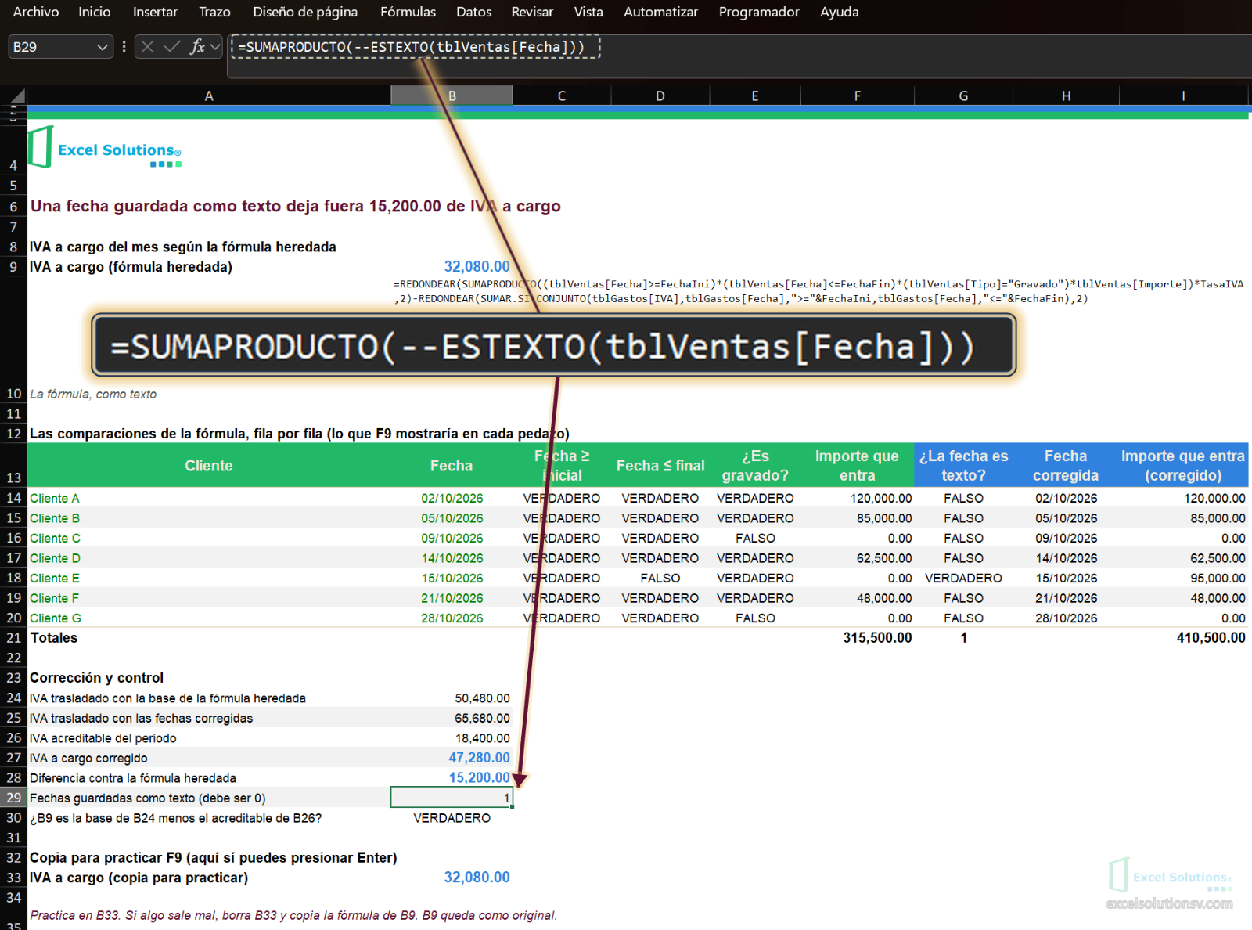The height and width of the screenshot is (930, 1252).
Task: Select the VERDADERO cell in ¿La fecha es texto?
Action: click(x=963, y=578)
